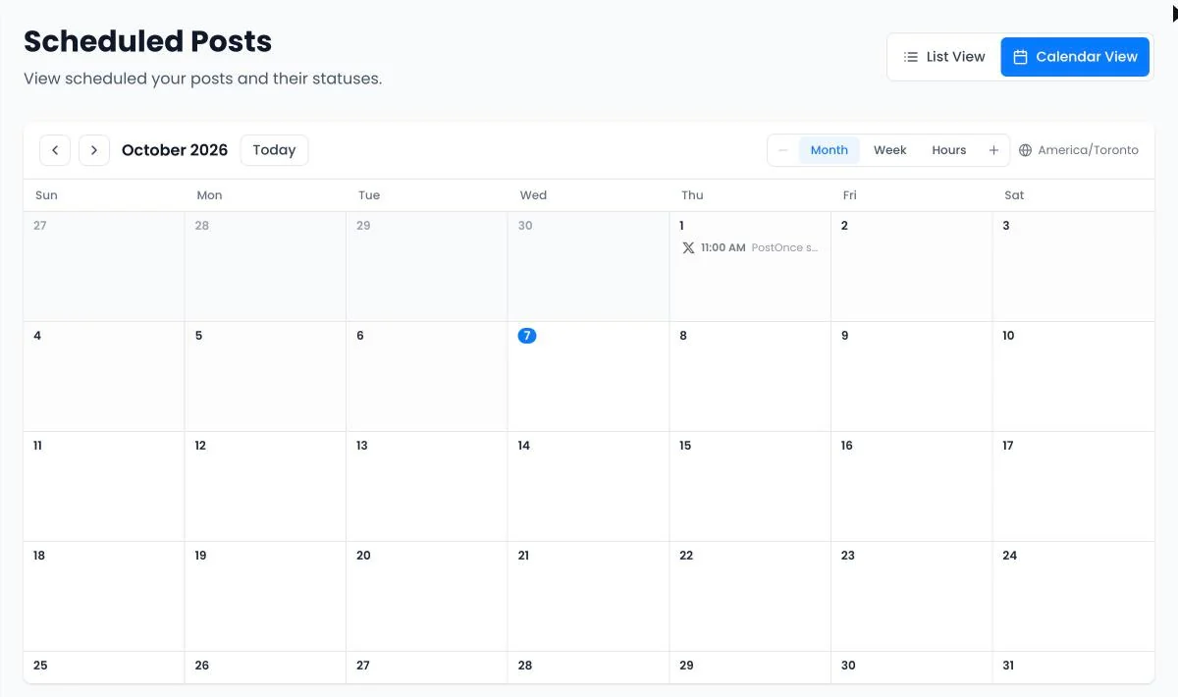Open the 11:00 AM PostOnce scheduled post
Image resolution: width=1178 pixels, height=697 pixels.
click(x=750, y=248)
